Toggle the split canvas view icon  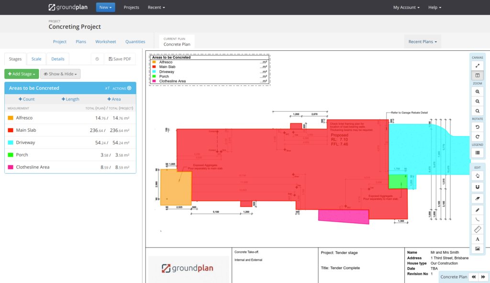[x=477, y=75]
